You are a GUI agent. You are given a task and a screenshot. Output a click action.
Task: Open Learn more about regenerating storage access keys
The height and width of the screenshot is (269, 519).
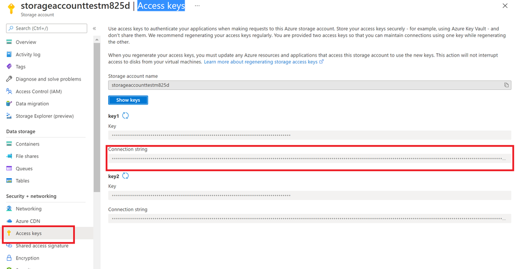point(264,62)
